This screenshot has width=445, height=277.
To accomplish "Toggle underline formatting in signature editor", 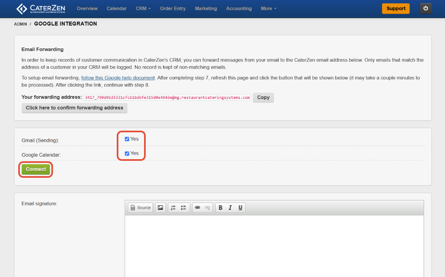I will click(240, 208).
